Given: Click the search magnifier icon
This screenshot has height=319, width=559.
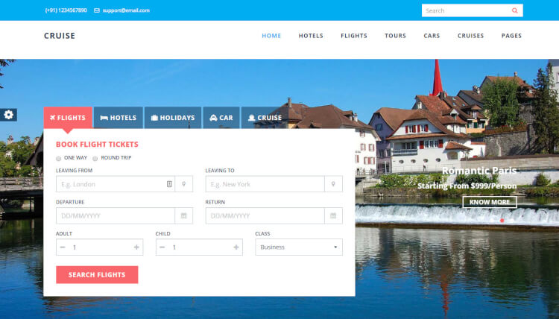Looking at the screenshot, I should point(514,10).
